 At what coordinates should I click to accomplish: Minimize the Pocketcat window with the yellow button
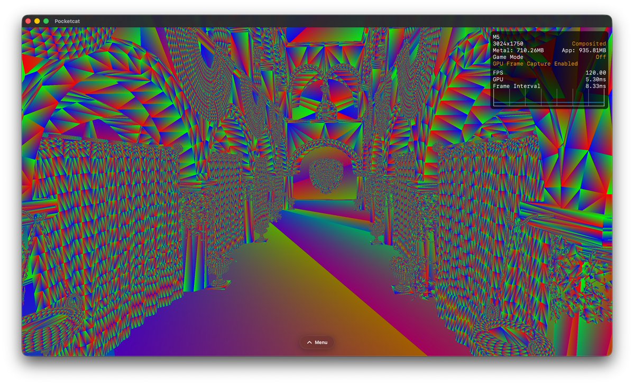pyautogui.click(x=37, y=21)
